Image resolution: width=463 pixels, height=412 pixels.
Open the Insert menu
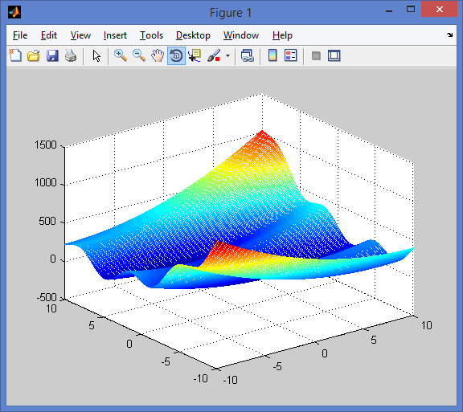point(115,35)
